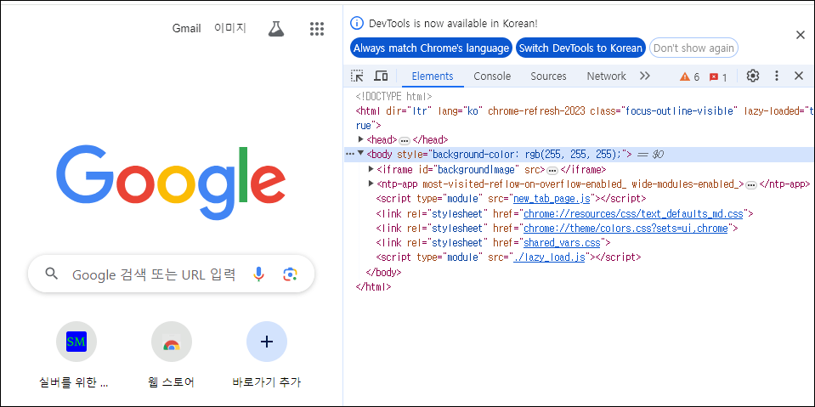Expand the head element node

360,139
